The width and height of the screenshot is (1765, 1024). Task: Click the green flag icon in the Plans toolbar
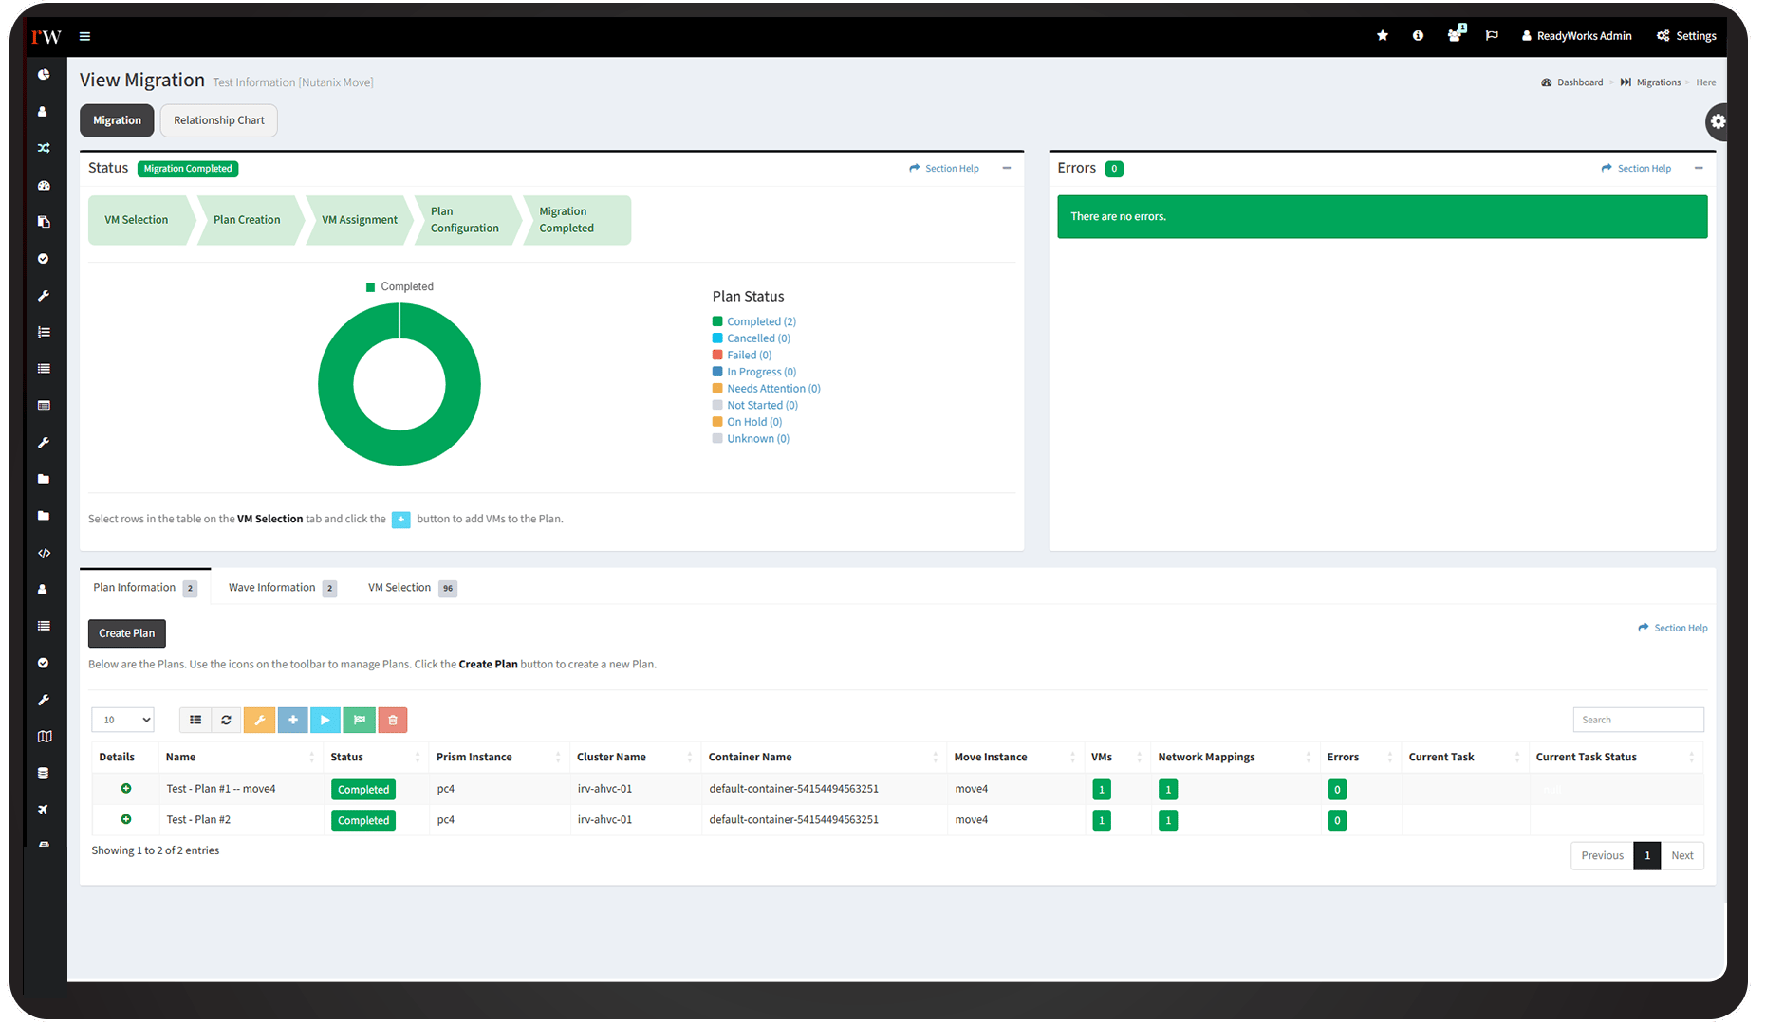click(359, 720)
